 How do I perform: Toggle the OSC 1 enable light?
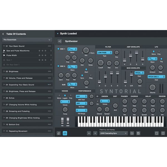point(58,49)
